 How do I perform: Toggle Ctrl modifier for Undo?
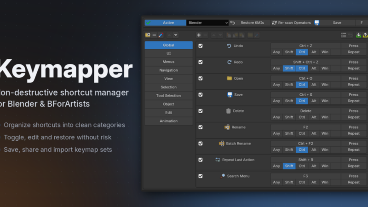[x=302, y=52]
